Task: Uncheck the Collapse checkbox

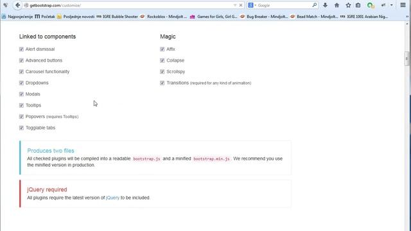Action: click(162, 60)
